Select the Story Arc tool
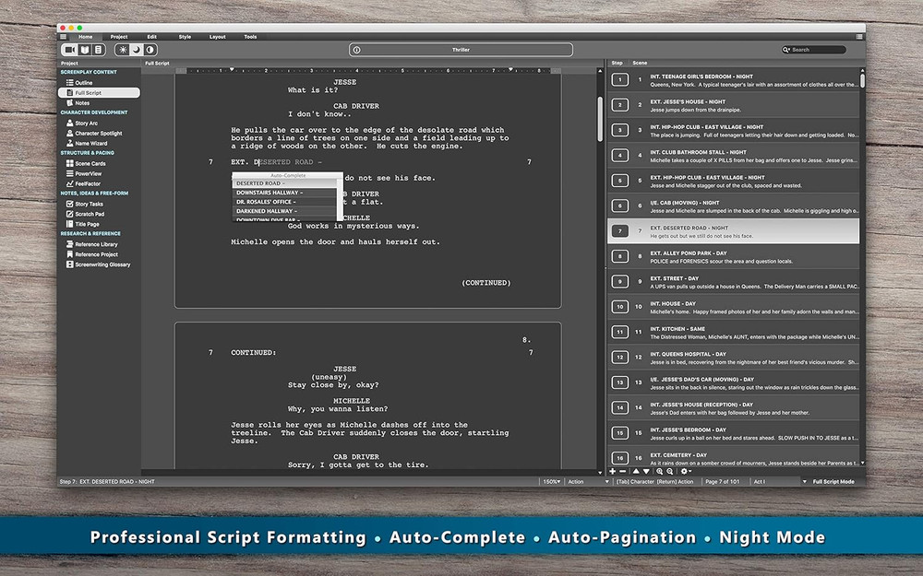This screenshot has height=576, width=923. tap(86, 122)
